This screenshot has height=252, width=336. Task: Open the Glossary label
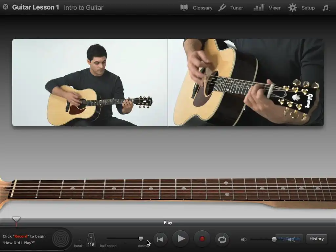coord(202,8)
